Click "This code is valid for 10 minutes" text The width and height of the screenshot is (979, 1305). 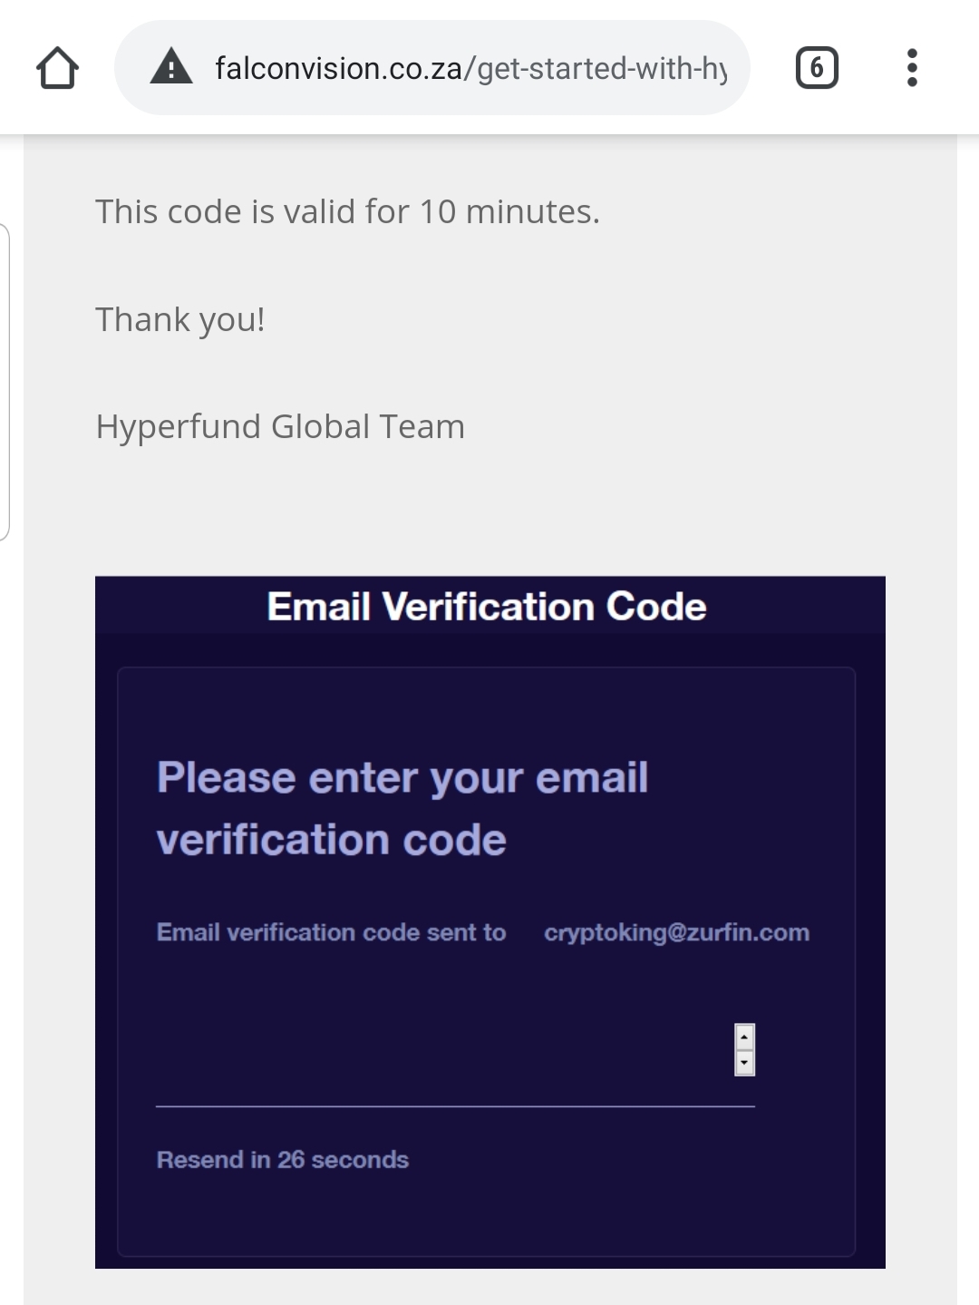pos(347,212)
